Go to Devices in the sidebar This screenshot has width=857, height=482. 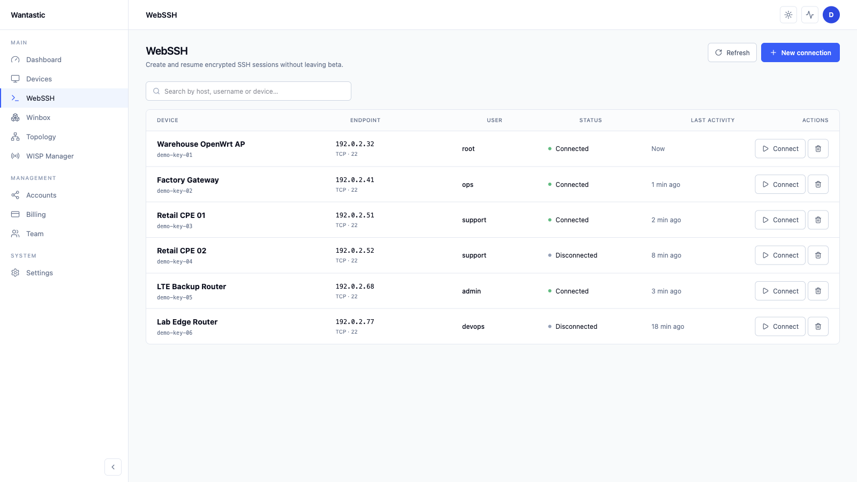(x=64, y=79)
